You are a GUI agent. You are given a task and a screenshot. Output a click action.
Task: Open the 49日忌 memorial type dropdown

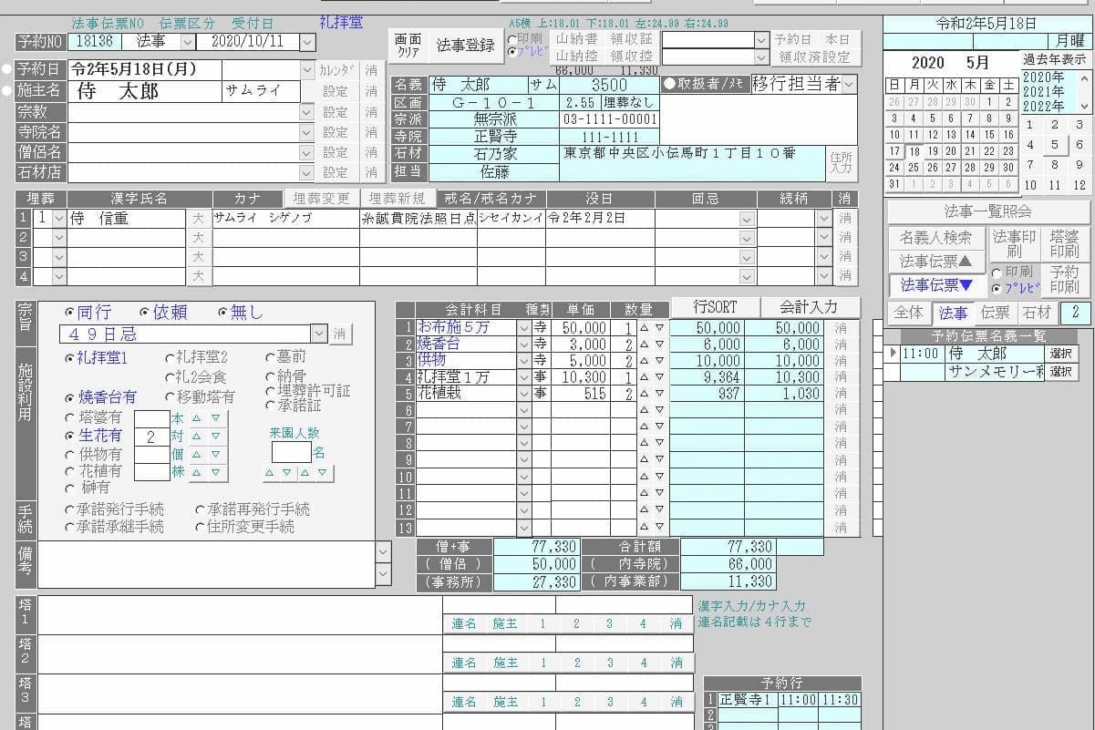coord(318,334)
